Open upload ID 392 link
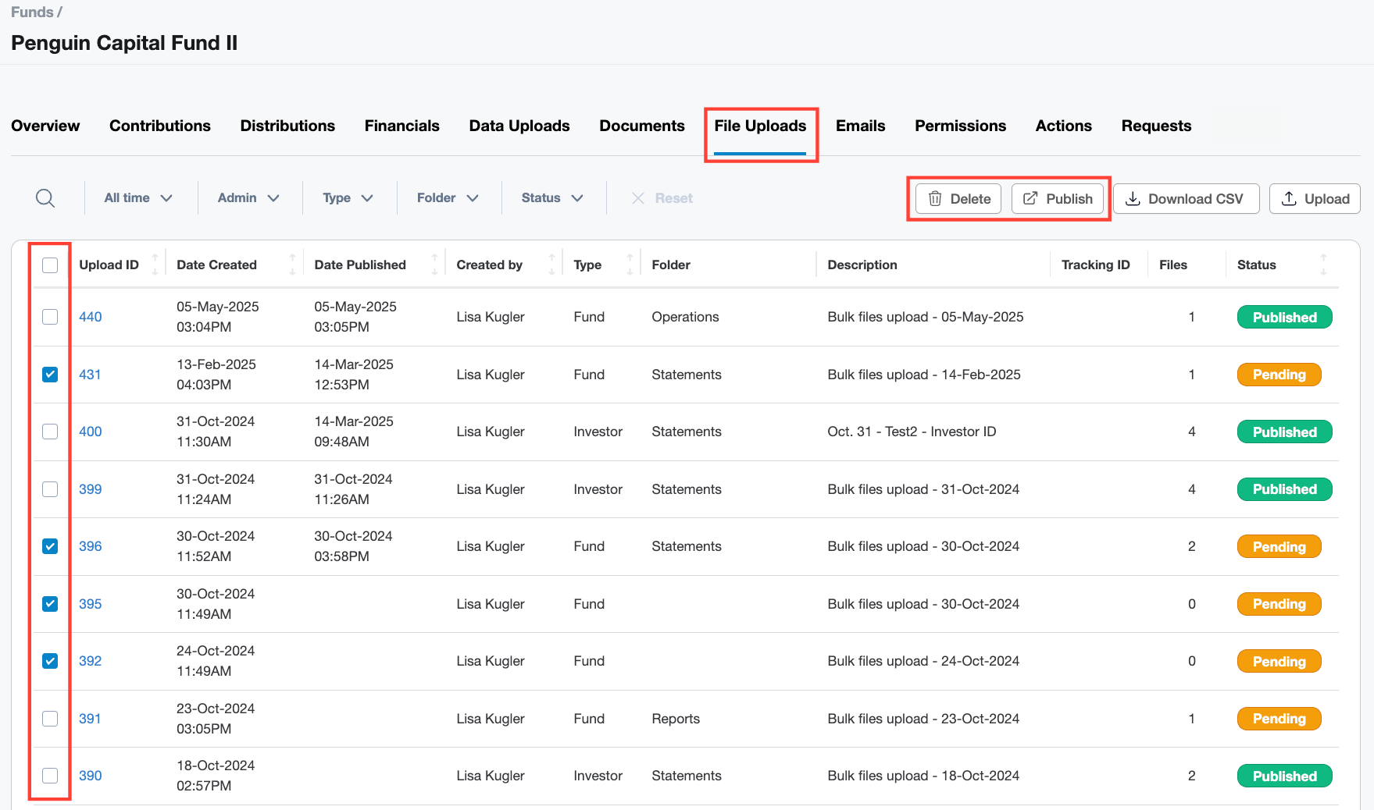This screenshot has width=1374, height=810. tap(91, 661)
